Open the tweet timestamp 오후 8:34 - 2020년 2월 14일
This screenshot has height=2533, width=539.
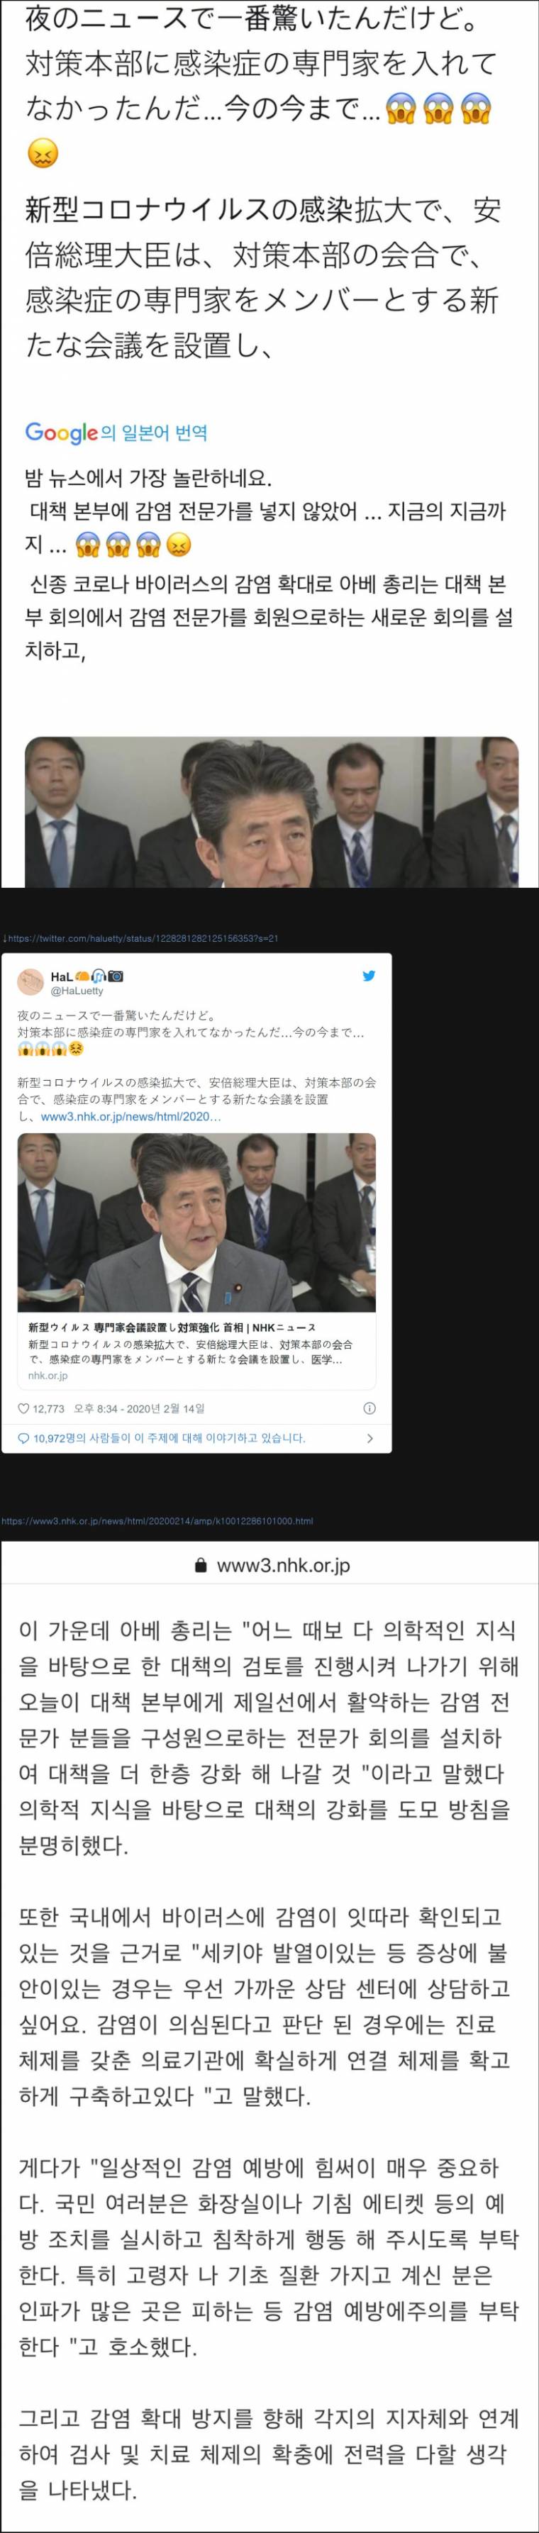(139, 1408)
